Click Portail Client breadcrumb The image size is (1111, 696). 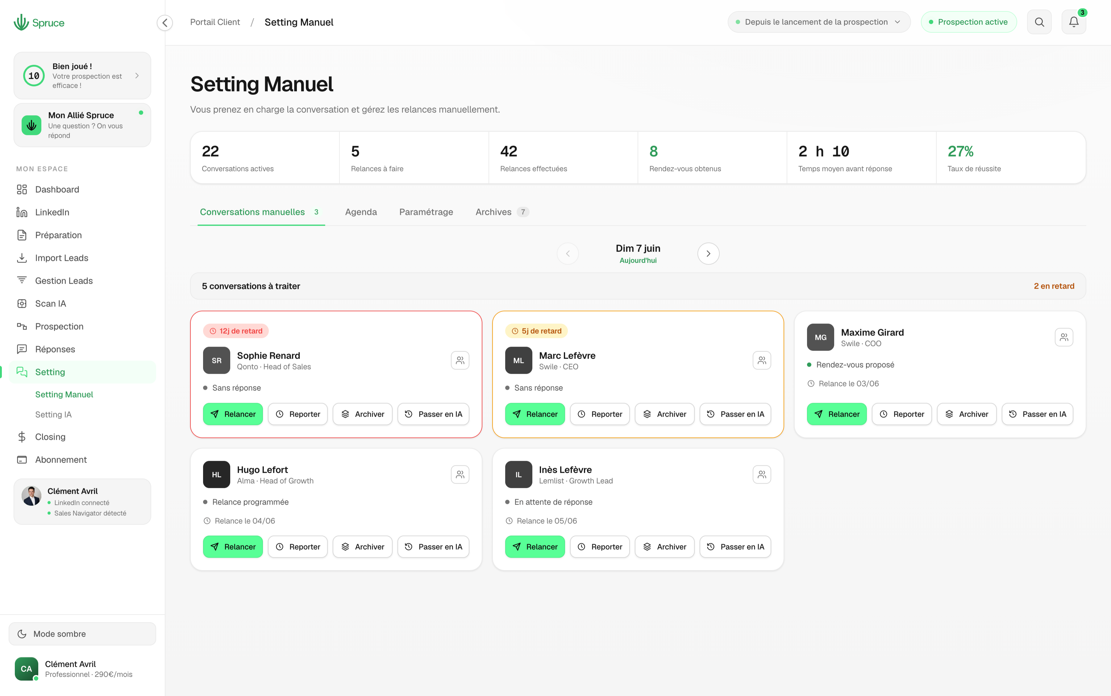(215, 22)
